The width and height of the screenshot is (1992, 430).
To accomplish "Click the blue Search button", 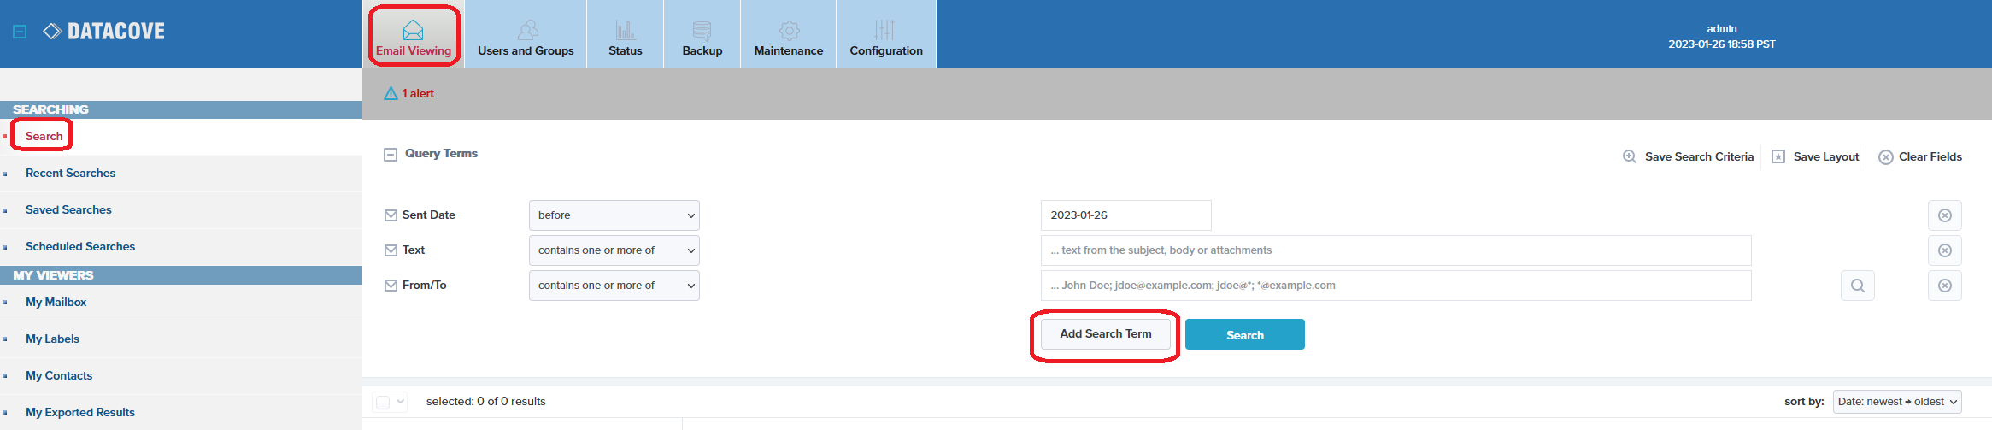I will coord(1244,335).
